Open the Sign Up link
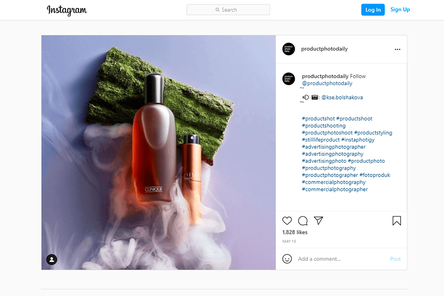Viewport: 444px width, 296px height. [400, 10]
